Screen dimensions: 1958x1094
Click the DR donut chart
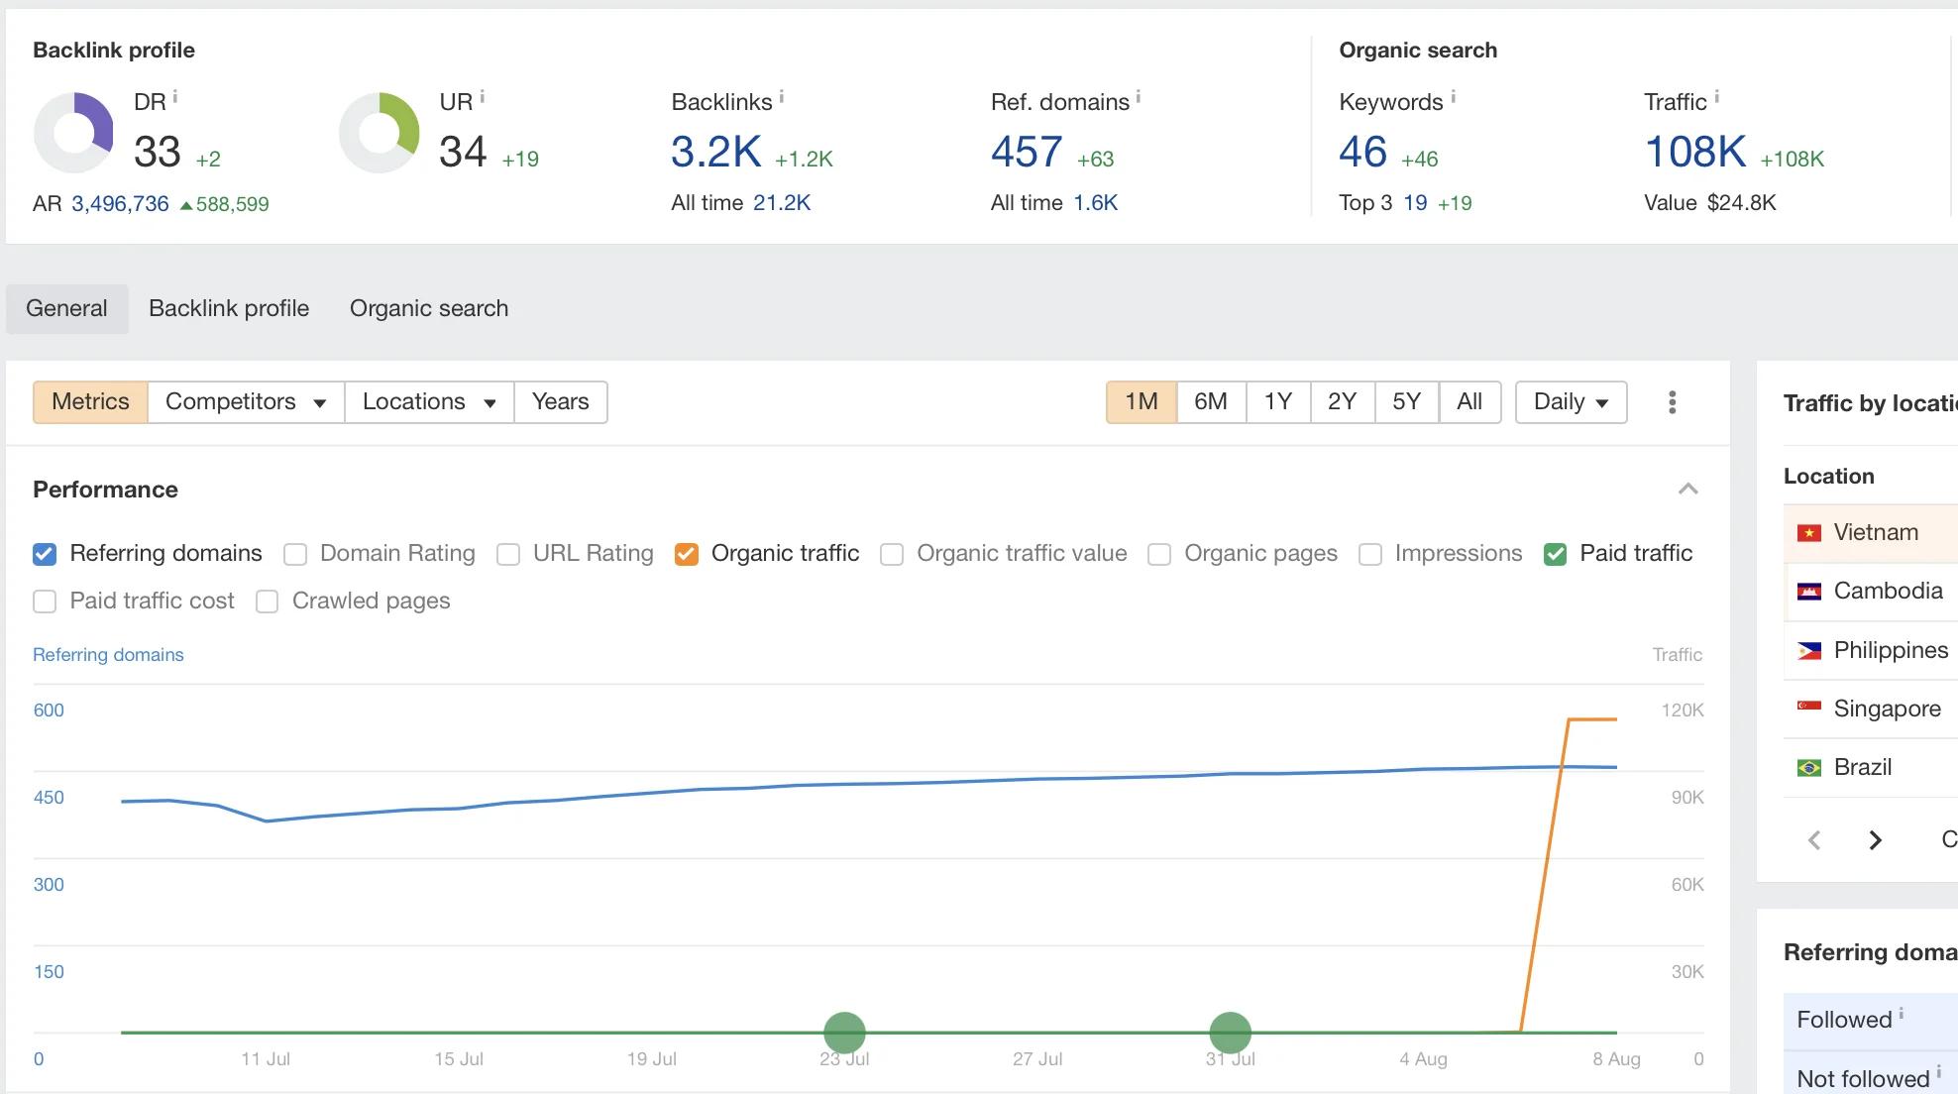click(x=74, y=133)
